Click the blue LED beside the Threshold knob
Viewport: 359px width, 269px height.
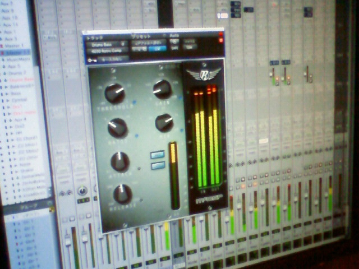pos(134,102)
